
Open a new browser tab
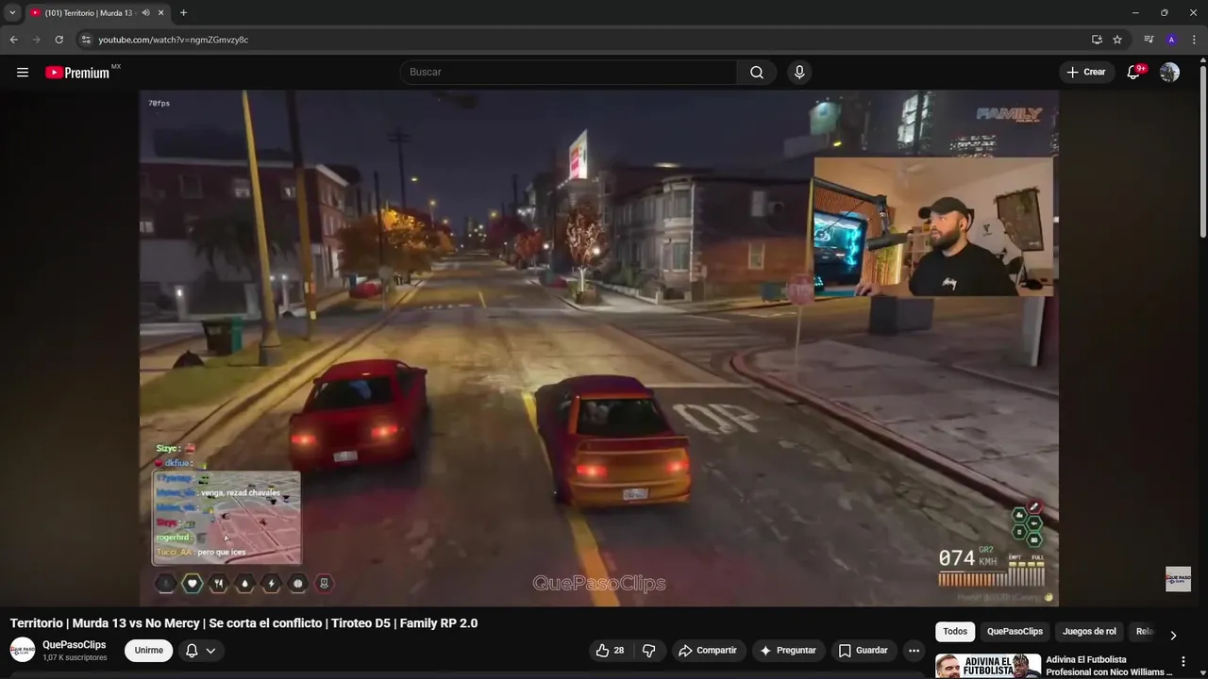click(x=183, y=13)
